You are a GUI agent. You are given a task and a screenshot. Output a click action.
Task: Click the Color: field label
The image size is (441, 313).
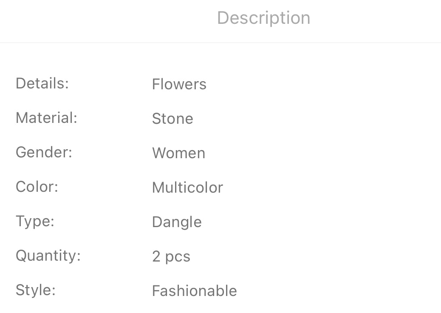point(37,187)
